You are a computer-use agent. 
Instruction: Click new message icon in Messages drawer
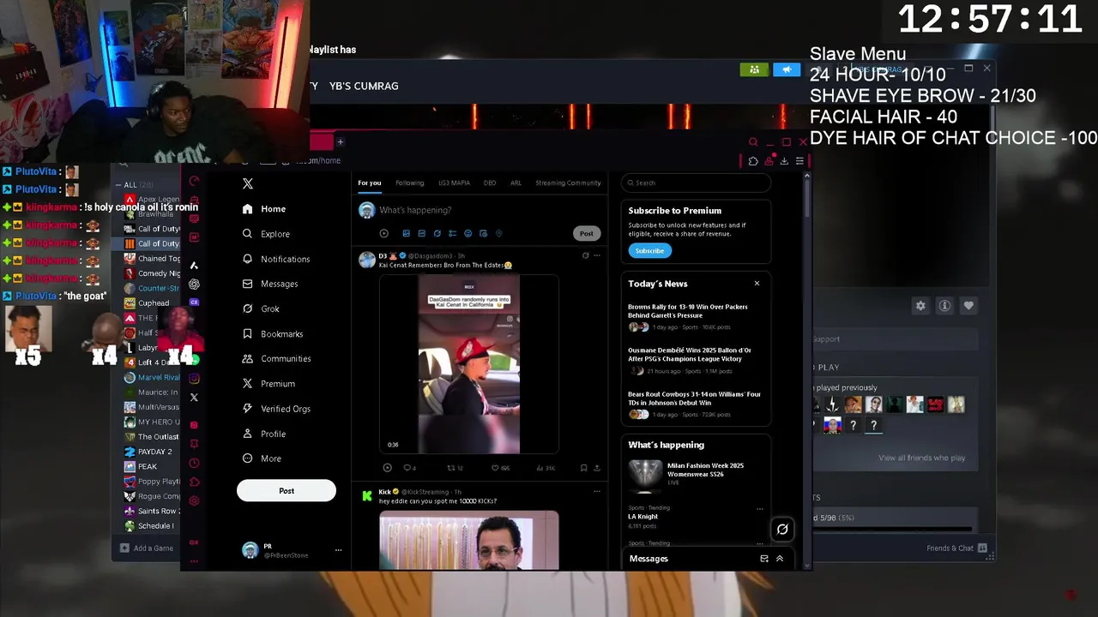[x=764, y=559]
